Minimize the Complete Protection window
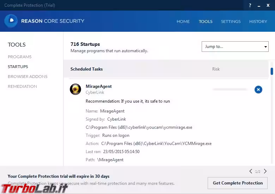 (x=259, y=5)
